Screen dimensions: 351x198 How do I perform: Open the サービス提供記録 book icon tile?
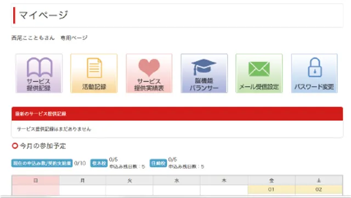(39, 73)
